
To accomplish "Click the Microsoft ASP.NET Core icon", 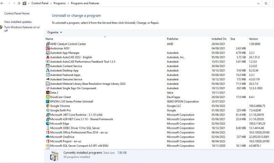I will (x=48, y=119).
